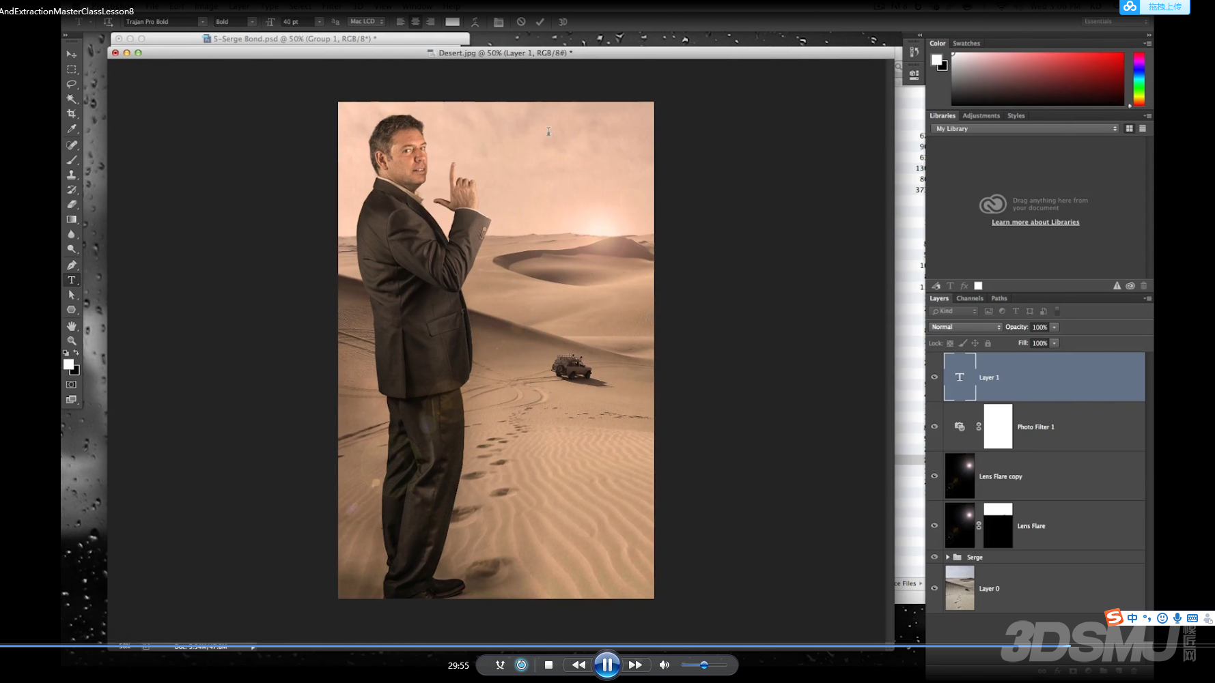Toggle visibility of Lens Flare layer
The height and width of the screenshot is (683, 1215).
coord(934,525)
